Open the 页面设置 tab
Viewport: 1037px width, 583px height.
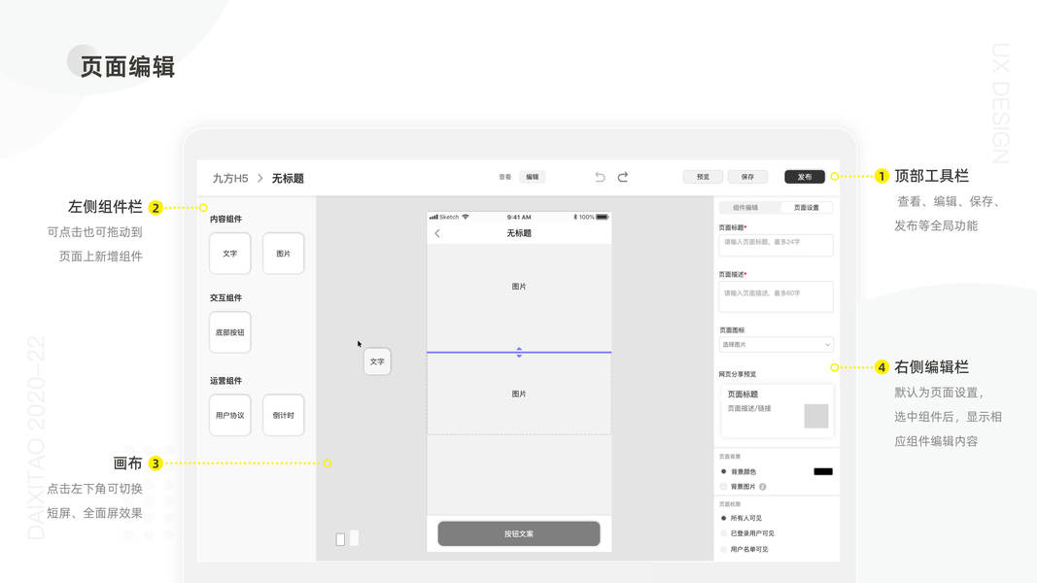[807, 208]
